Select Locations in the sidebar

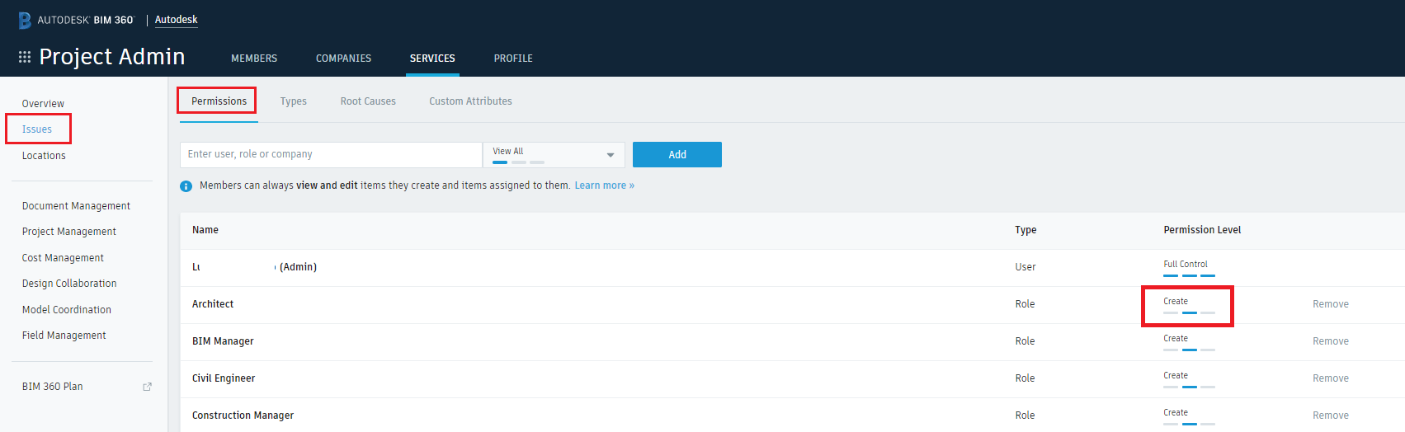point(44,156)
